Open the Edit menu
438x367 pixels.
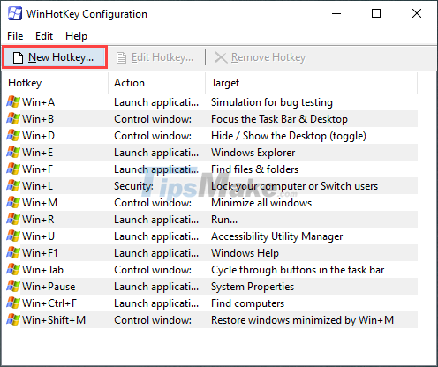[44, 36]
